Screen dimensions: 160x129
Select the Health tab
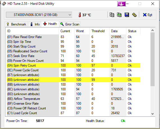50,24
